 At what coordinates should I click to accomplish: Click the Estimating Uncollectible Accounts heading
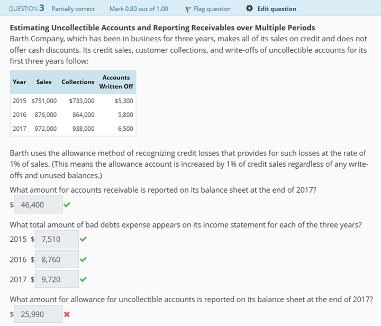[162, 28]
